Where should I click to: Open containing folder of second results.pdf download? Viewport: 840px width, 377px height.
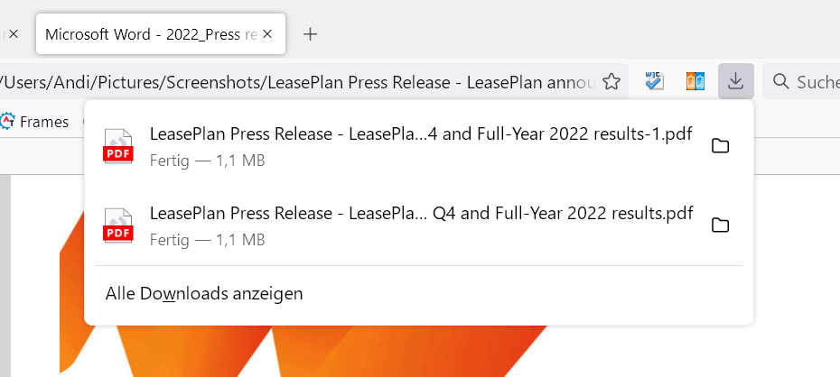[720, 225]
